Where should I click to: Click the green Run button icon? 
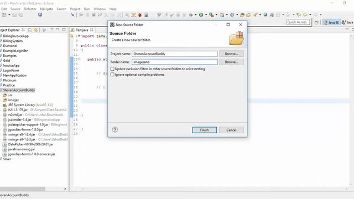(201, 15)
